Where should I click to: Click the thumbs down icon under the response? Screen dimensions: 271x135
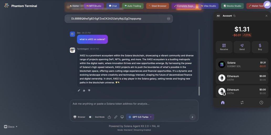point(89,90)
